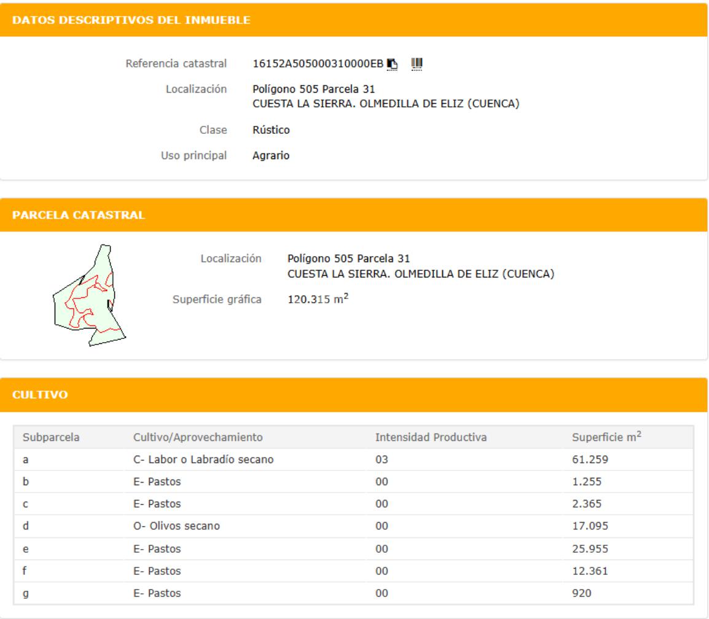Select the cadastral reference number 16152A505000310000EB

click(x=318, y=63)
